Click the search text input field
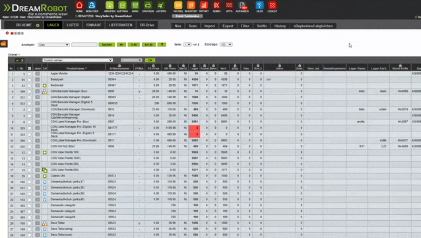Screen dimensions: 421x238 (x=84, y=45)
